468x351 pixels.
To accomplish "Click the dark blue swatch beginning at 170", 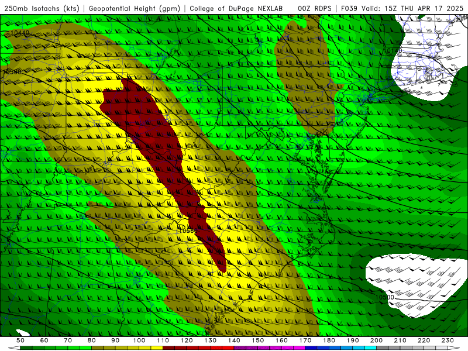I will click(x=311, y=348).
